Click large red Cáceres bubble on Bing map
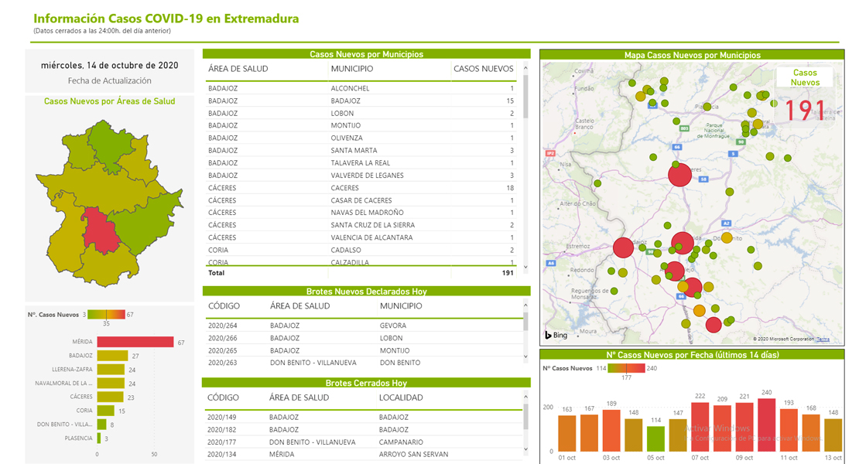Viewport: 859px width, 464px height. coord(680,175)
